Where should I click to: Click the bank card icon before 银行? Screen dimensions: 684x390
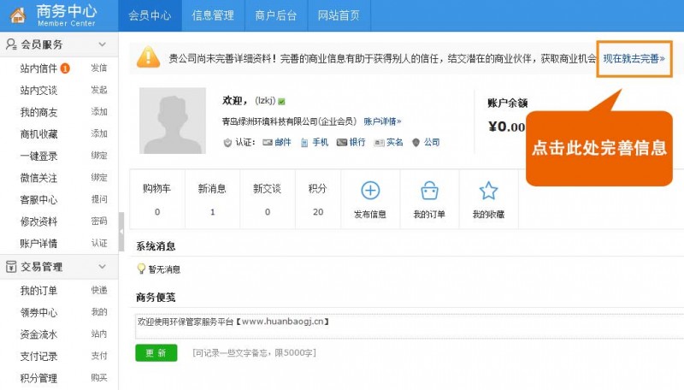coord(342,142)
